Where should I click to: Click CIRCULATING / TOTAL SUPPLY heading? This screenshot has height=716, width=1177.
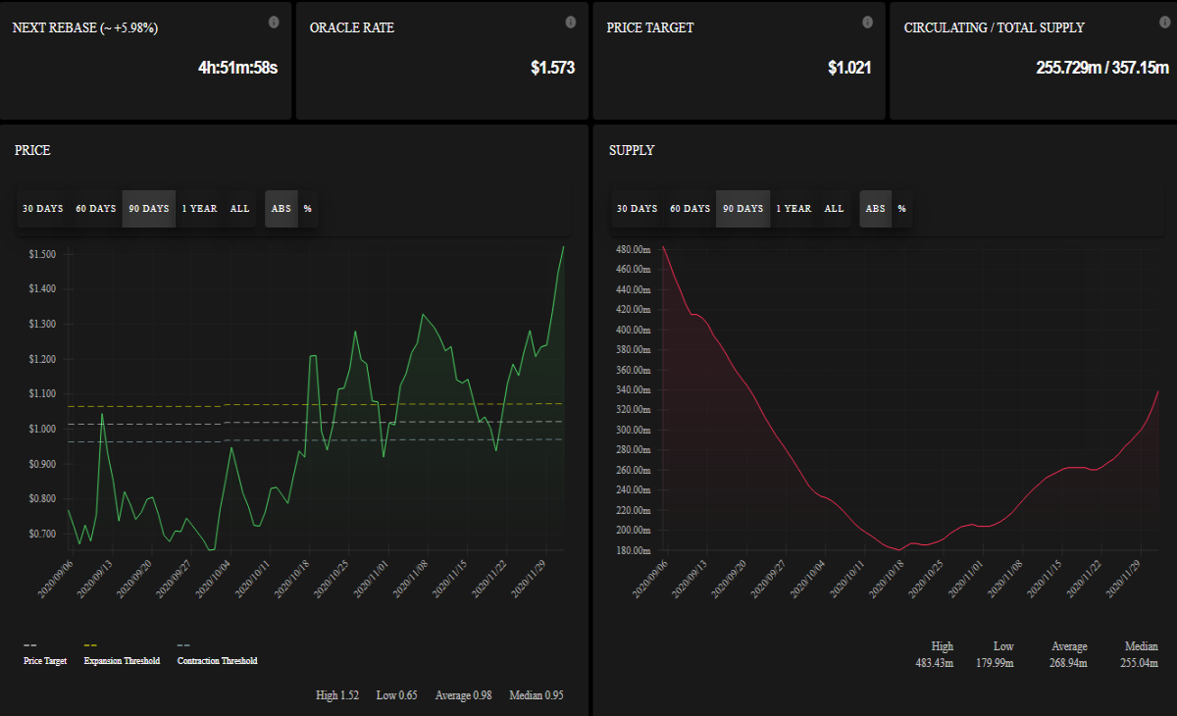pos(995,28)
